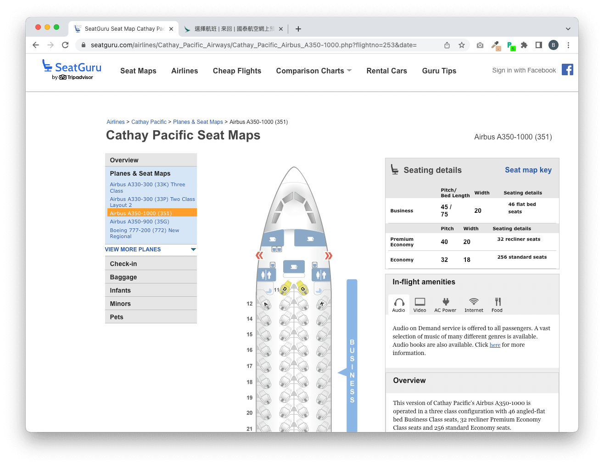Expand the browser tab search chevron
This screenshot has height=466, width=604.
568,28
